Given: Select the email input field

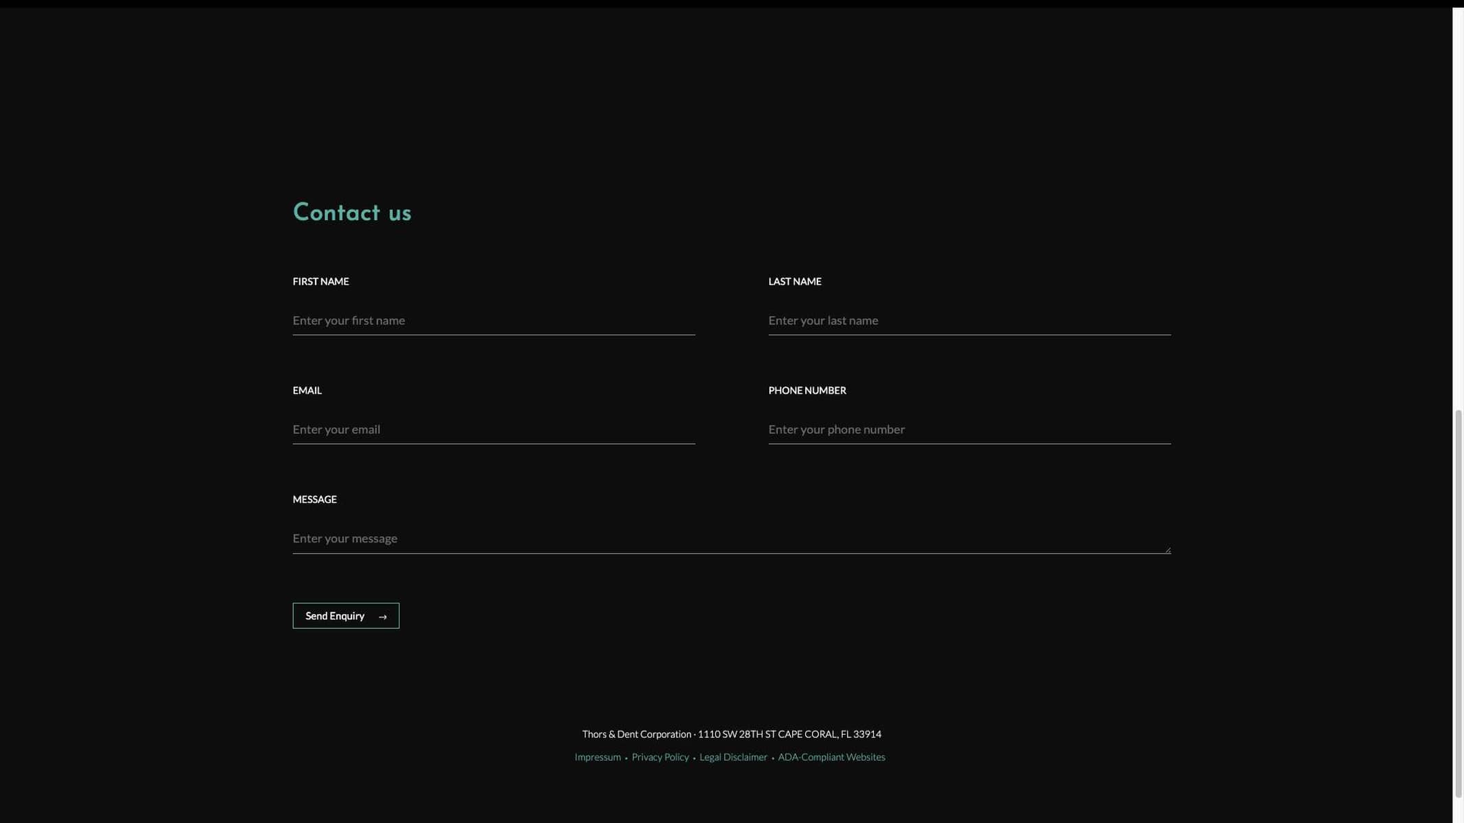Looking at the screenshot, I should pos(493,429).
